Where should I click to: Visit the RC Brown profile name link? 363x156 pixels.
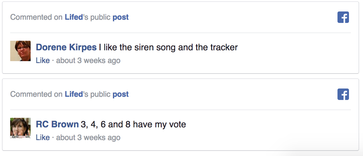point(57,124)
